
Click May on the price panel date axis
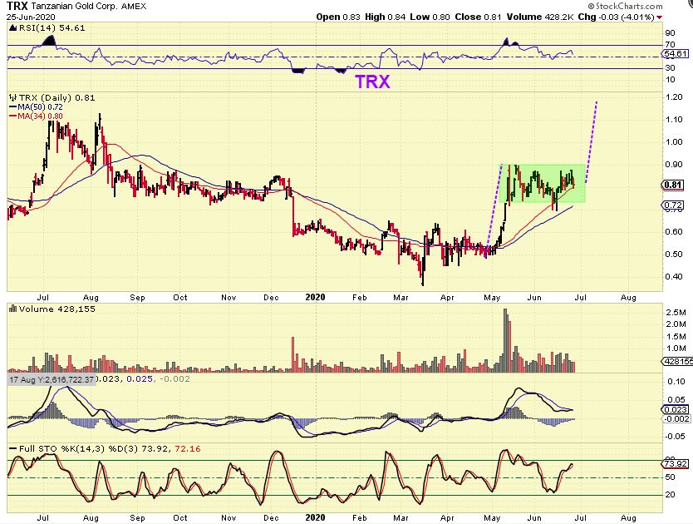coord(492,298)
